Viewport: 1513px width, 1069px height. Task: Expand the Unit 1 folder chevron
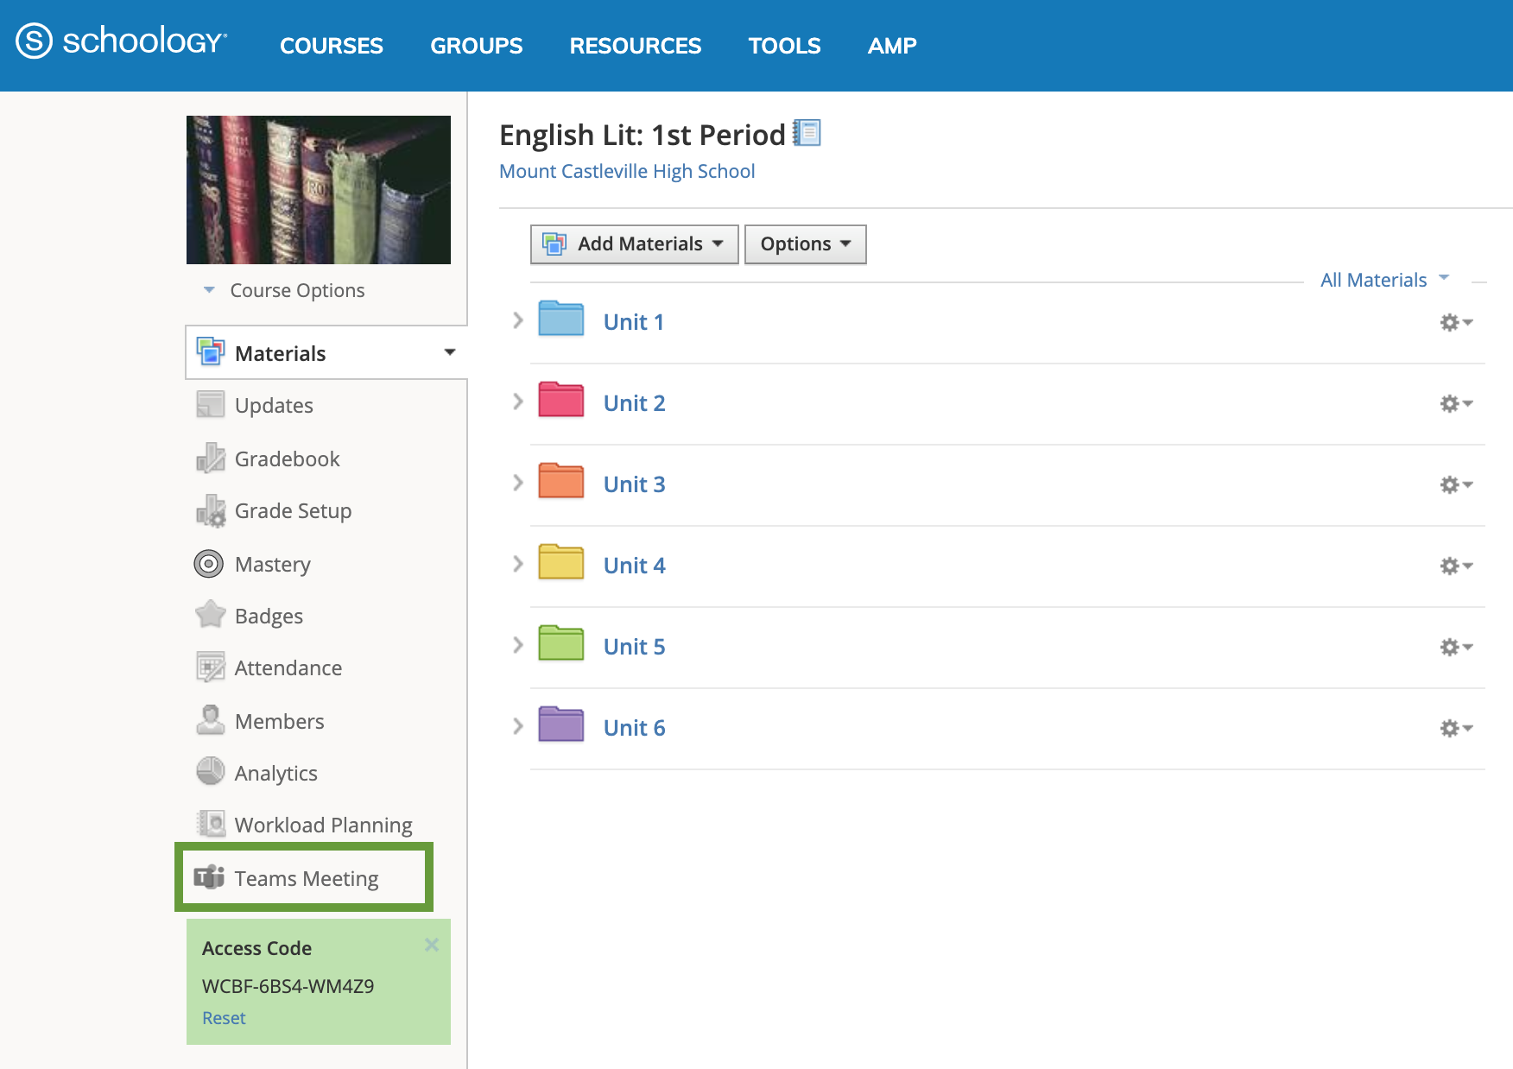[x=518, y=321]
